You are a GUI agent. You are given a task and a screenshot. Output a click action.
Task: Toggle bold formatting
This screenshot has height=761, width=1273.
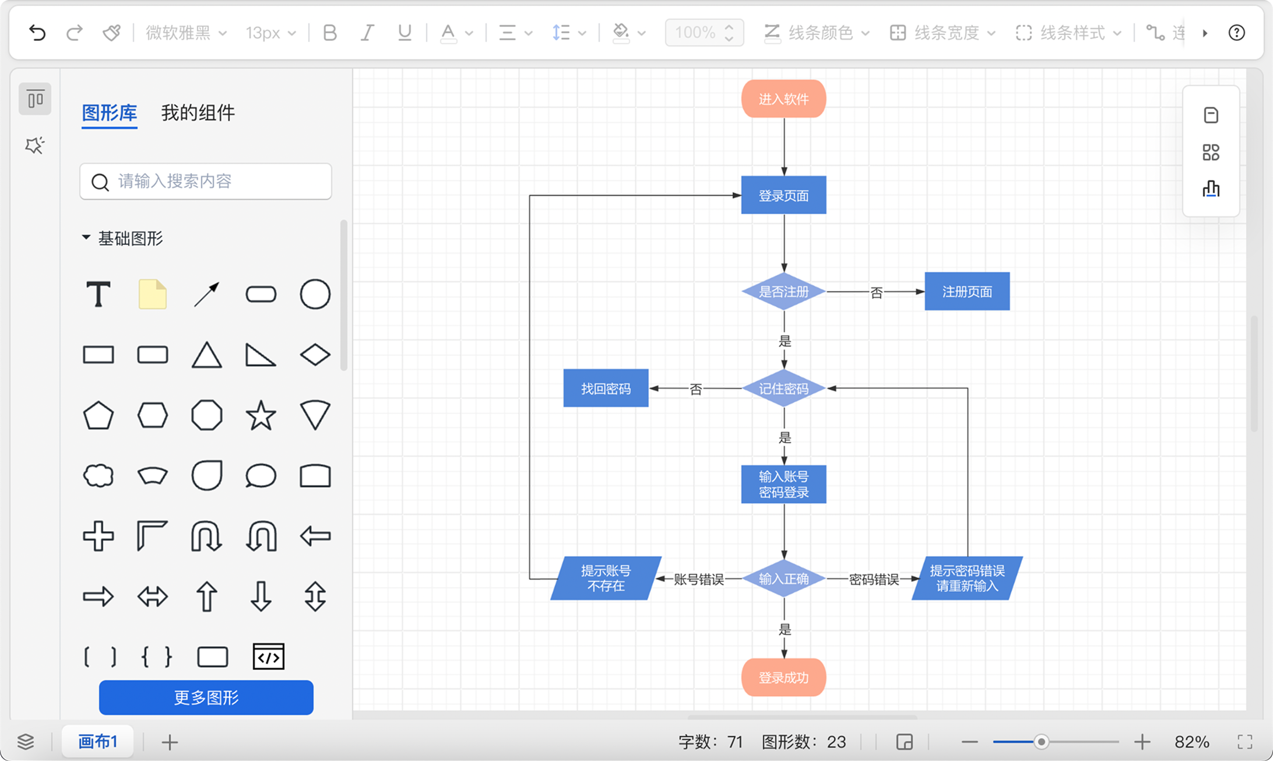pos(329,33)
